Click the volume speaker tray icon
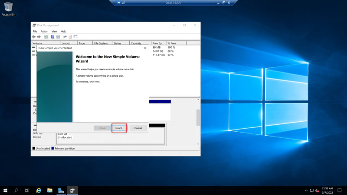347x195 pixels. [317, 190]
